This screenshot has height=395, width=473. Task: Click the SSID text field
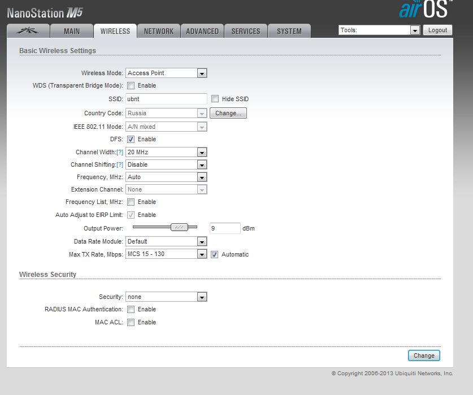[166, 99]
